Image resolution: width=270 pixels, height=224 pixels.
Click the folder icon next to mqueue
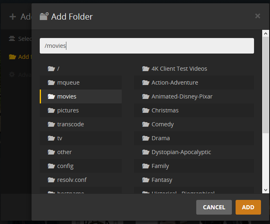point(51,83)
